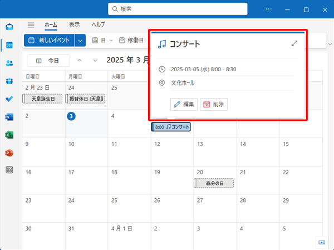Open the 天皇誕生日 holiday event
This screenshot has height=250, width=334.
pos(43,99)
